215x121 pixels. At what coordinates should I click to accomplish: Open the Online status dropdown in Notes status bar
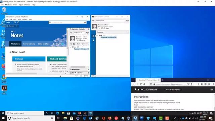(86, 76)
